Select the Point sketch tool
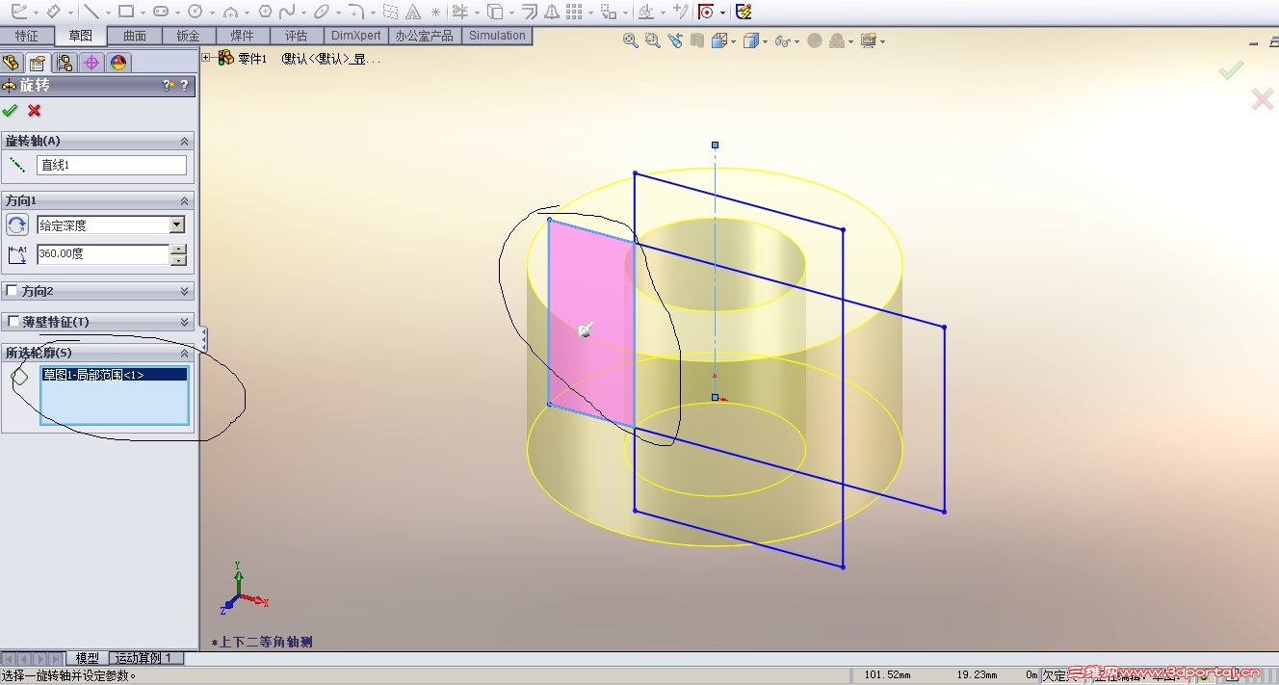Screen dimensions: 1279x685 pyautogui.click(x=435, y=12)
